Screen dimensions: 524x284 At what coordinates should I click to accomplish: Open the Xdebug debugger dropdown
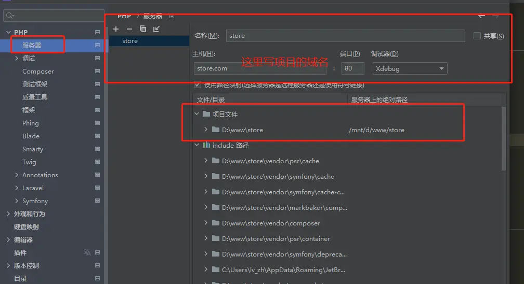click(410, 68)
